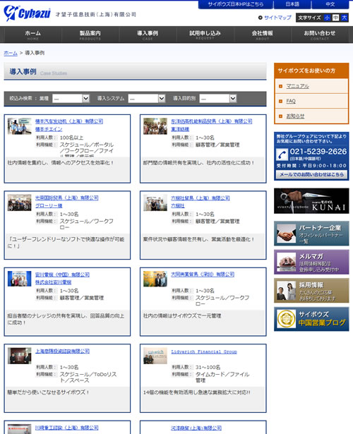Viewport: 353px width, 434px height.
Task: Open 东洋纺高机能制品贸易（上海）case link
Action: coord(212,121)
